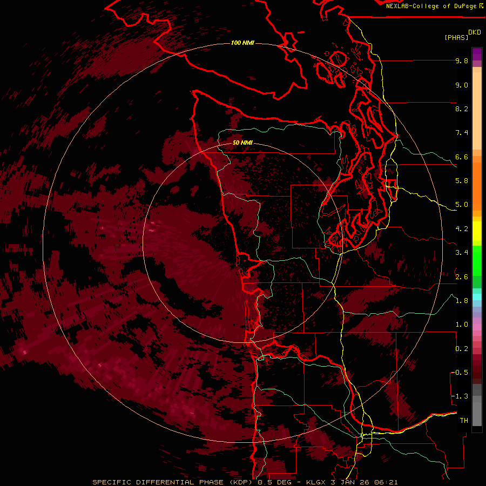
Task: Pick the orange colorbar segment
Action: 477,186
